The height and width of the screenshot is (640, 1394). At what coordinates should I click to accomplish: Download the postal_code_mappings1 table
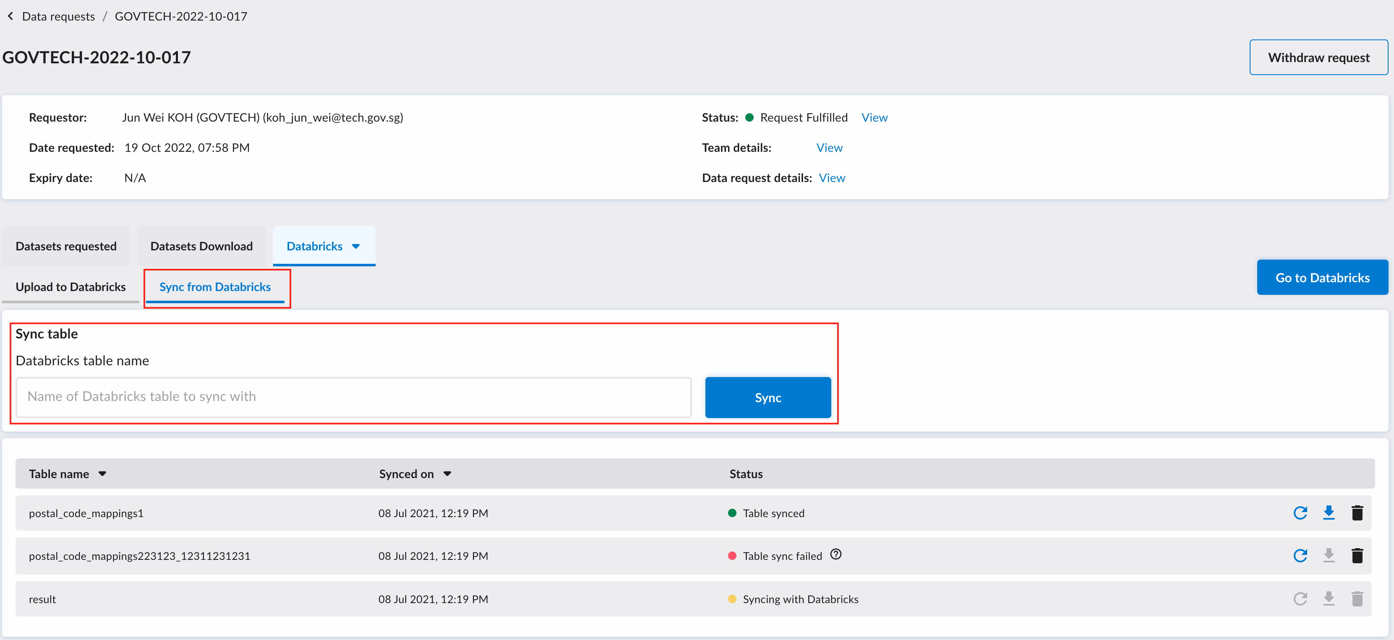coord(1329,513)
